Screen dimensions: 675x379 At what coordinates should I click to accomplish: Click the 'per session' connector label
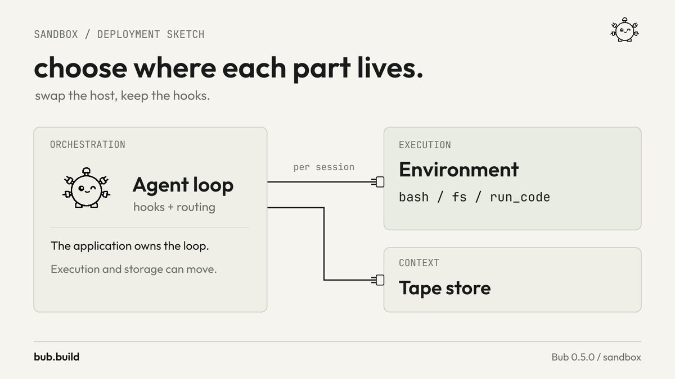coord(324,167)
